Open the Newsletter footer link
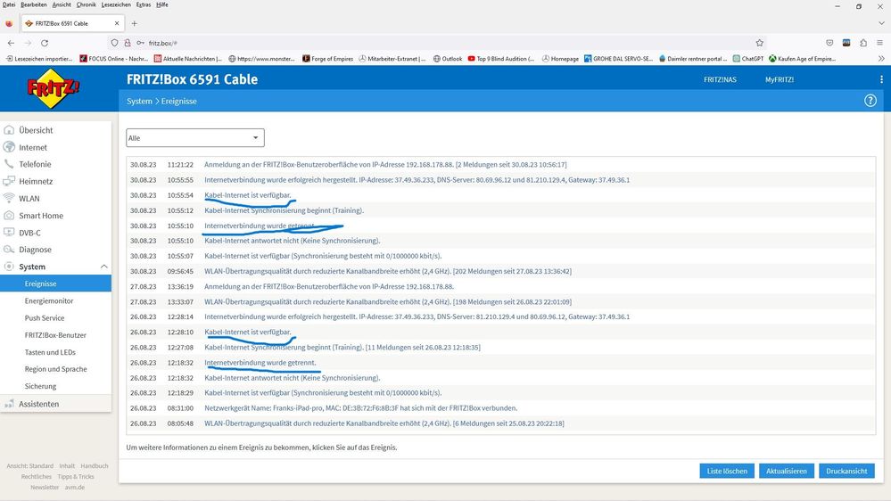This screenshot has height=501, width=891. [x=45, y=488]
